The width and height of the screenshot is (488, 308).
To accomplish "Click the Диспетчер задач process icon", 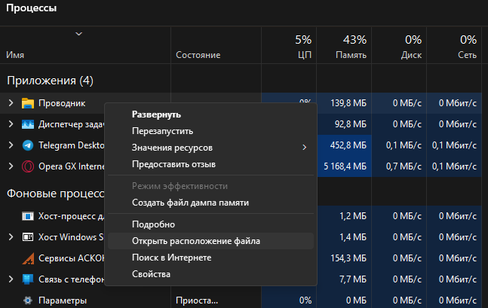I will [x=28, y=124].
